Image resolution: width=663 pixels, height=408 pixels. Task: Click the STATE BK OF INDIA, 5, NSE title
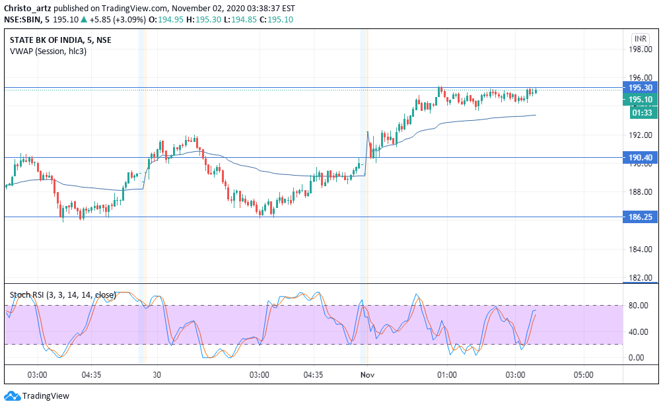coord(61,40)
